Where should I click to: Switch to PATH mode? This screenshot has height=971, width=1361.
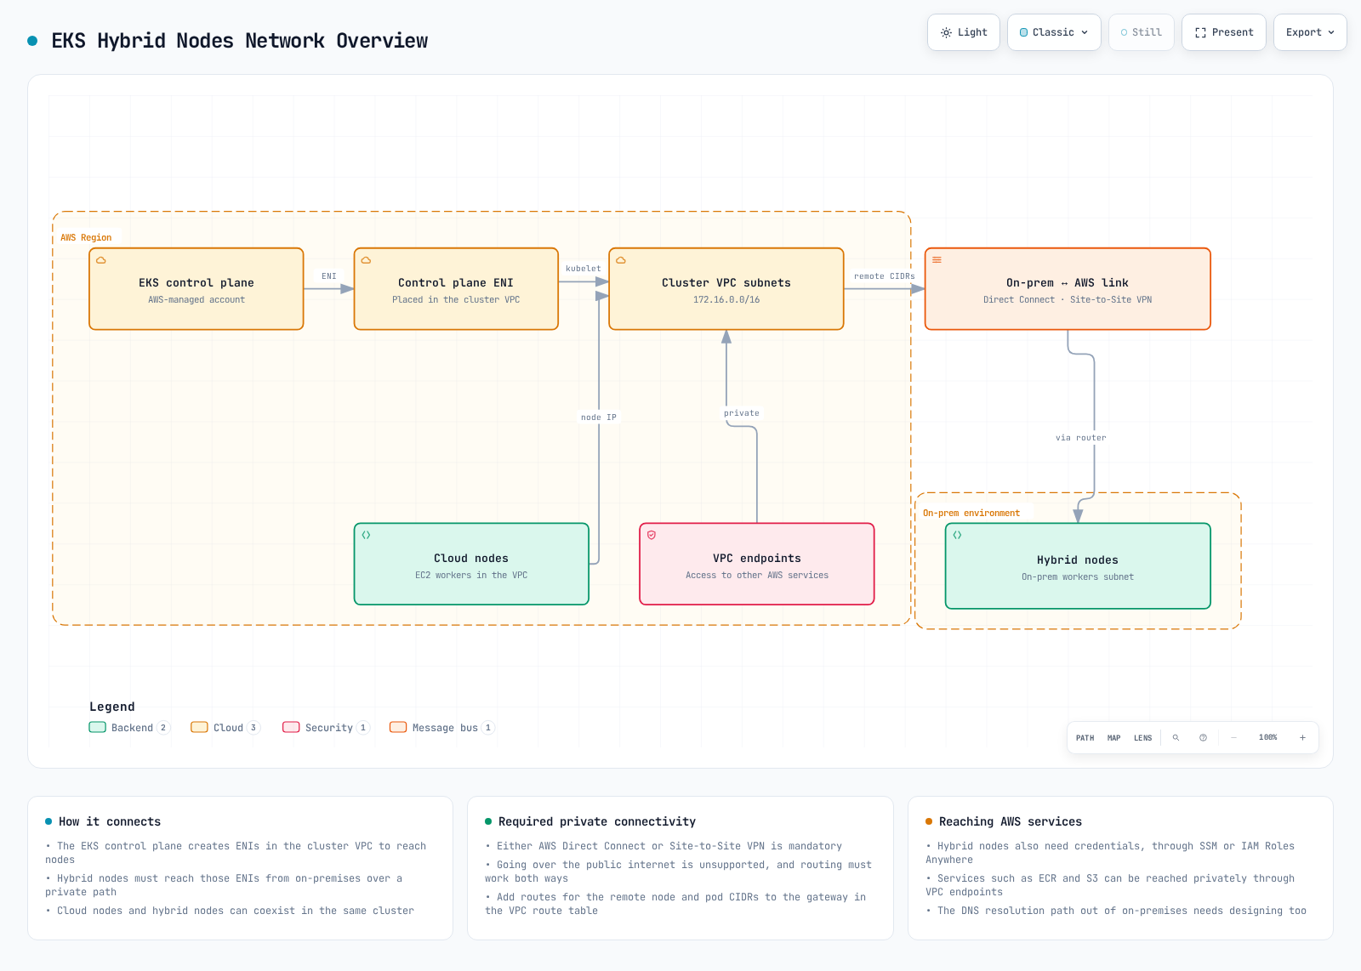pyautogui.click(x=1085, y=738)
